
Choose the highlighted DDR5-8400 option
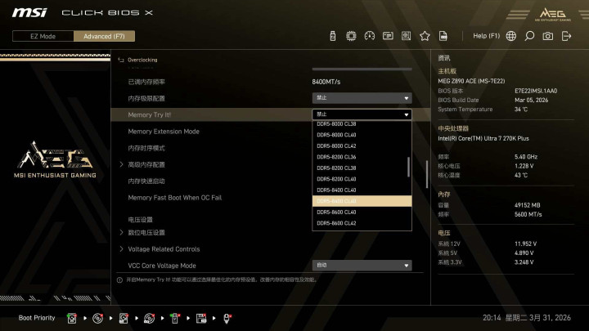362,201
